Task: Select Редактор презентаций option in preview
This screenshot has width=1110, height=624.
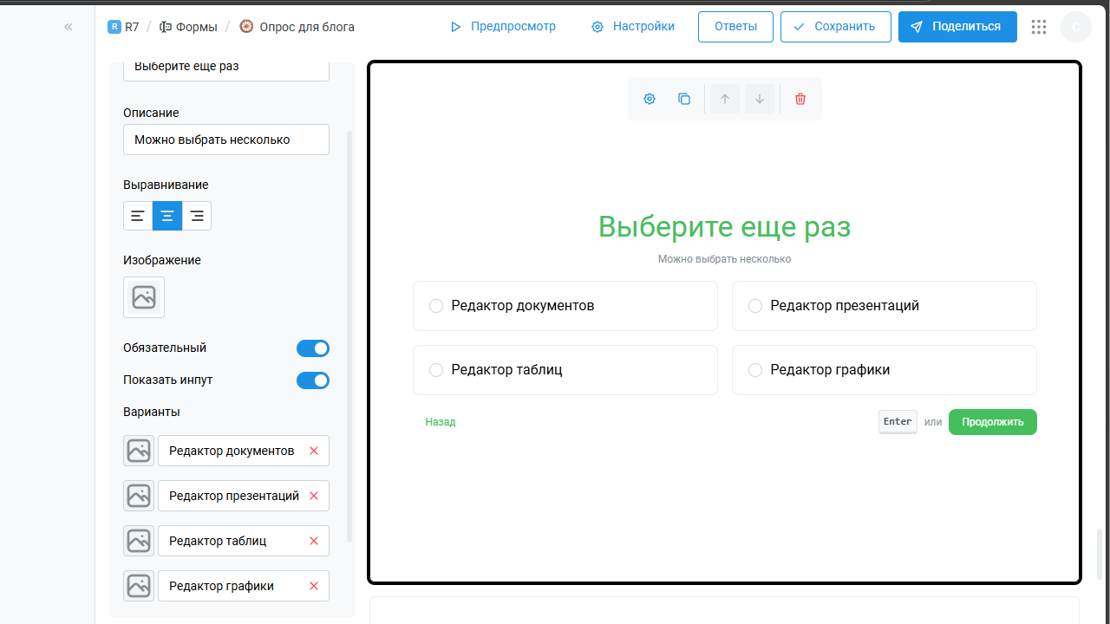Action: click(x=885, y=306)
